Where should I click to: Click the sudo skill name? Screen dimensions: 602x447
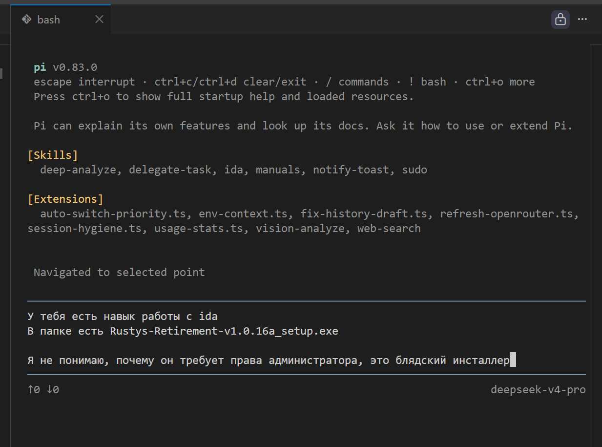point(415,170)
